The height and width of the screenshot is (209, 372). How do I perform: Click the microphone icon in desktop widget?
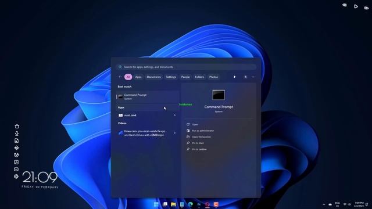(x=17, y=134)
